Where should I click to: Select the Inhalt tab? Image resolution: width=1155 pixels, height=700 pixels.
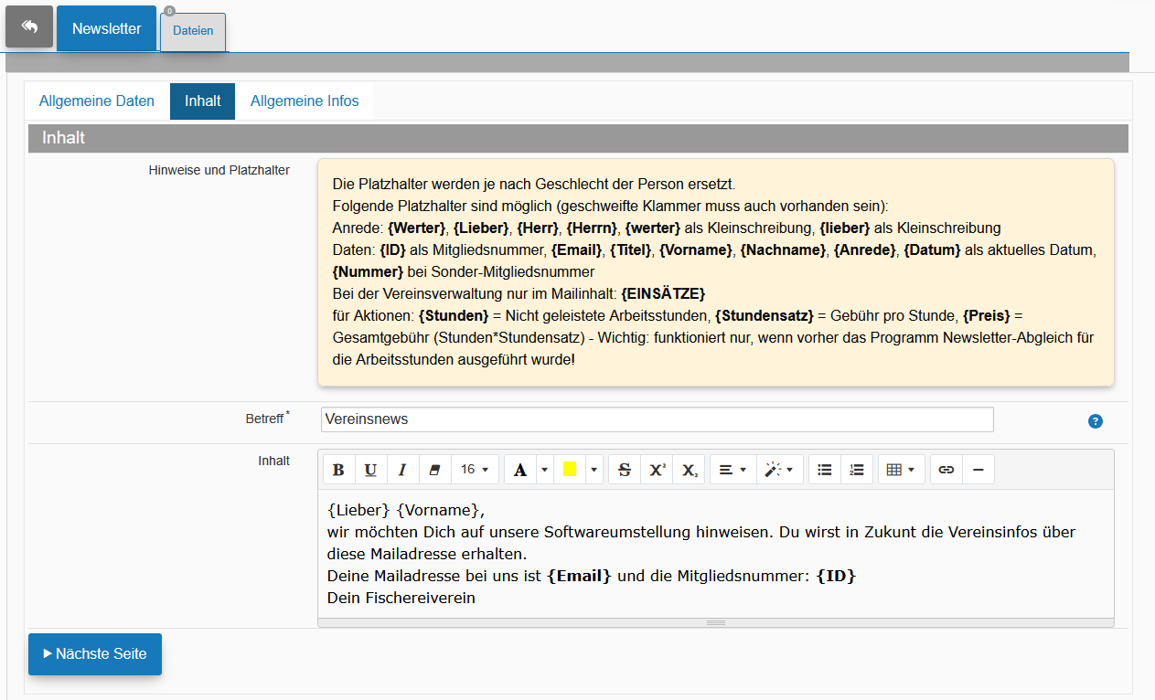tap(203, 101)
